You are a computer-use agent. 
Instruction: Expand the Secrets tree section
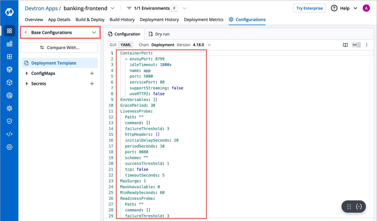(27, 84)
